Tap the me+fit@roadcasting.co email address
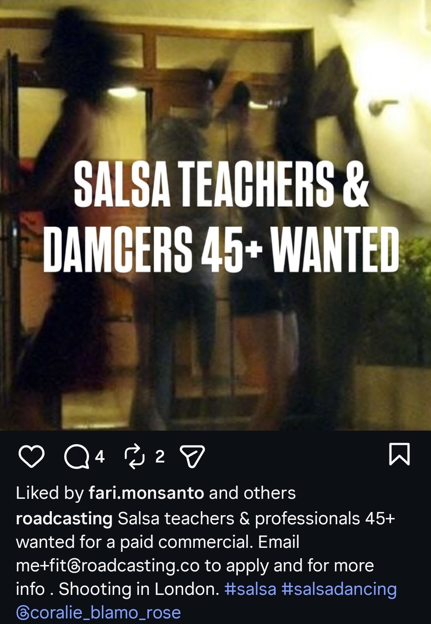Viewport: 431px width, 624px height. pos(108,566)
